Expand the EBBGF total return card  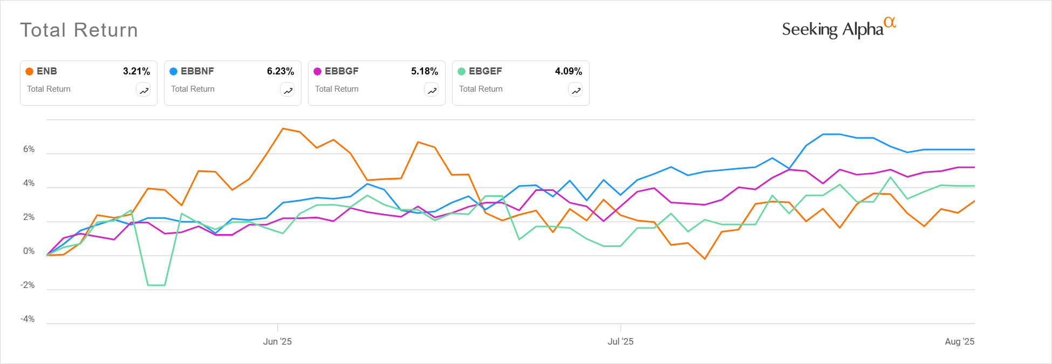click(376, 83)
